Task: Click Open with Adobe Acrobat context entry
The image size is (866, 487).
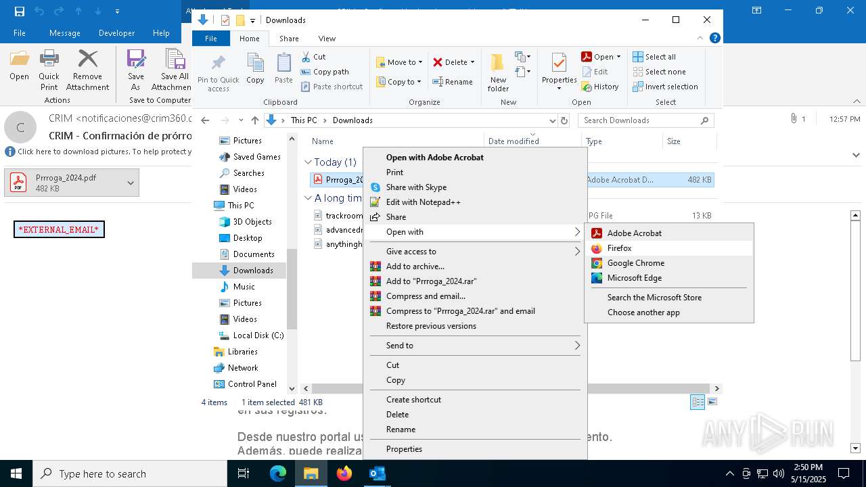Action: [475, 158]
